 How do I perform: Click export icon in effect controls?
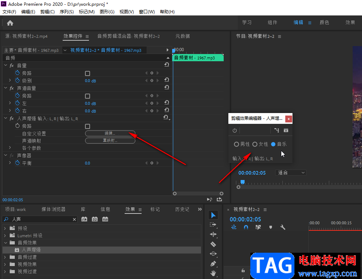click(x=219, y=199)
